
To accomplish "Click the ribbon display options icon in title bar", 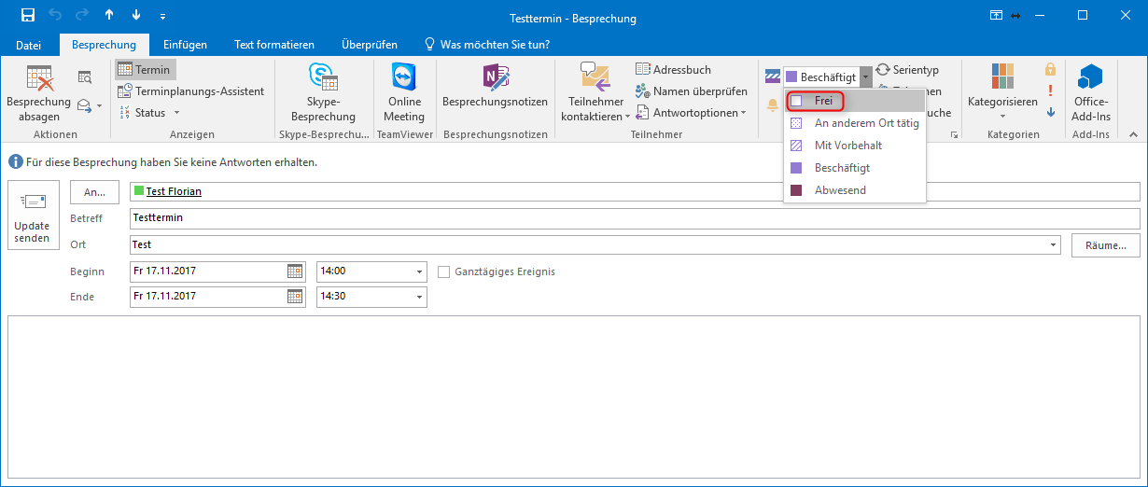I will (997, 16).
